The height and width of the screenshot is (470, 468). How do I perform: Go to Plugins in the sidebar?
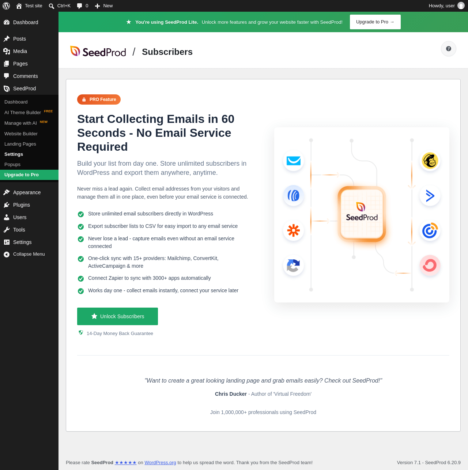29,205
